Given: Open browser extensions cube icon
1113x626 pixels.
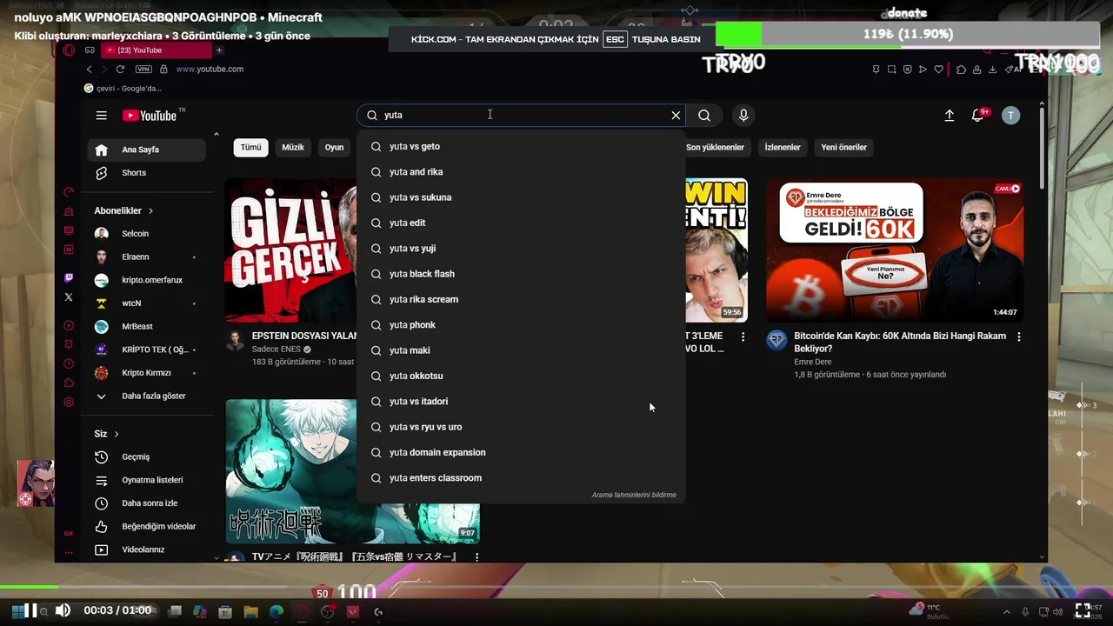Looking at the screenshot, I should tap(961, 70).
